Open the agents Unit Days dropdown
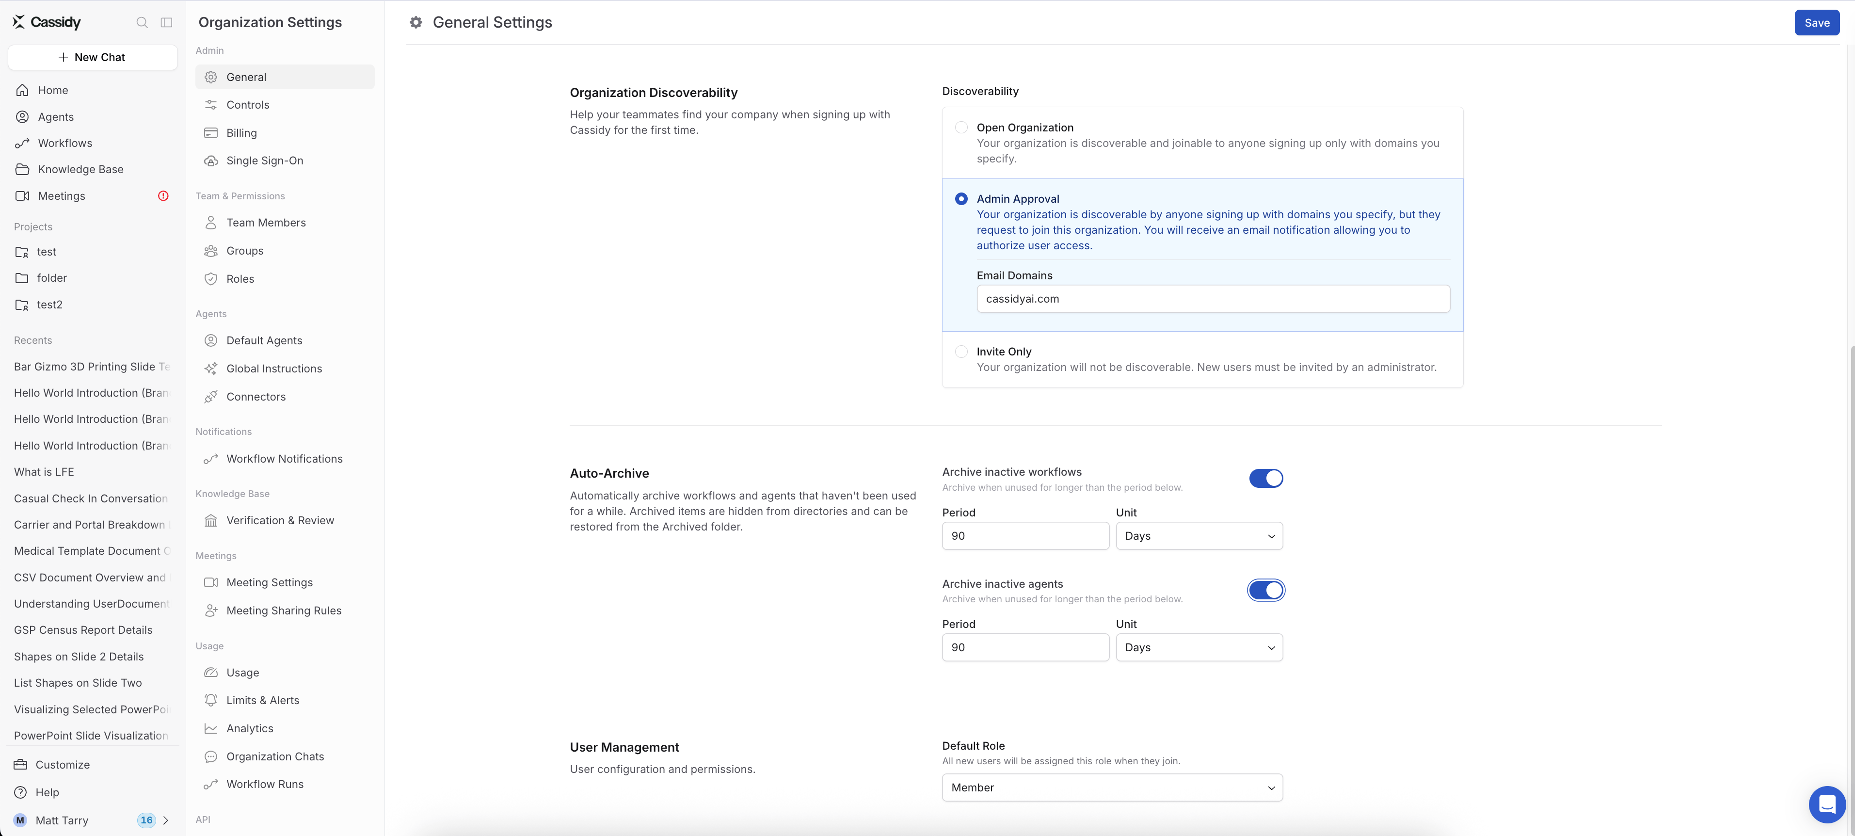The image size is (1855, 836). (x=1199, y=647)
